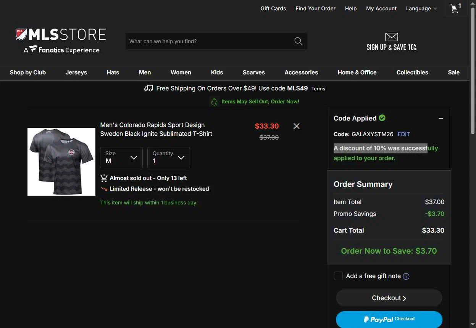The width and height of the screenshot is (476, 328).
Task: Click the crossed-out $37.00 price
Action: coord(269,138)
